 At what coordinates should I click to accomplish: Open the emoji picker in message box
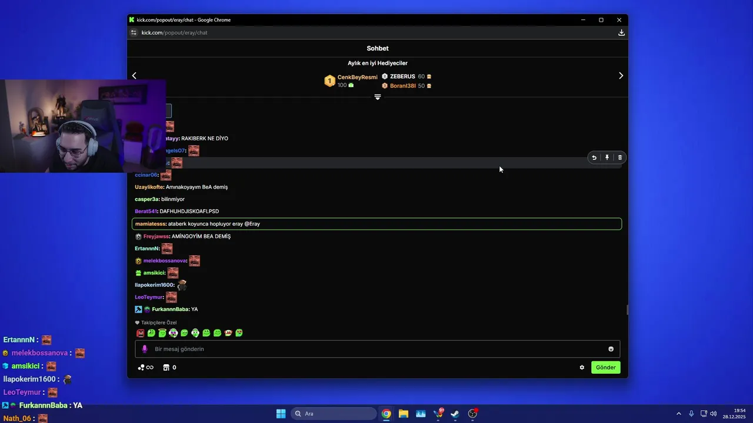[x=611, y=349]
